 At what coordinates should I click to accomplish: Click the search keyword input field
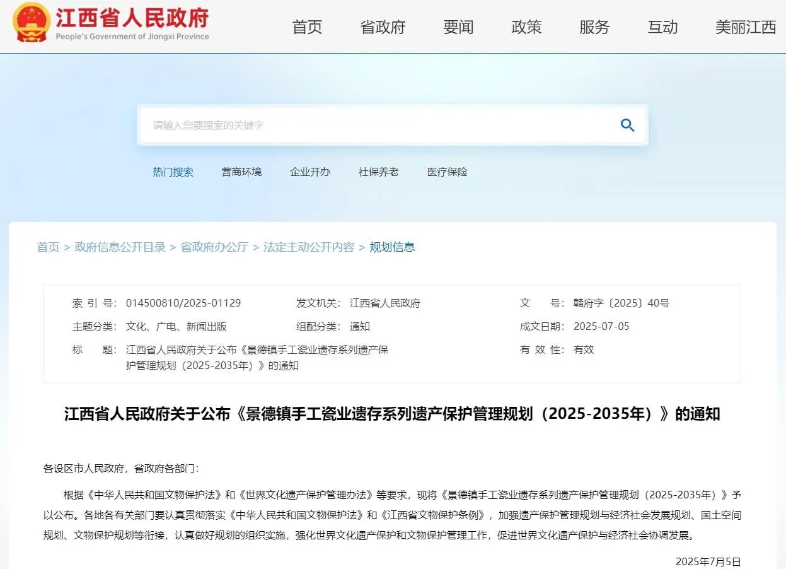click(x=378, y=125)
